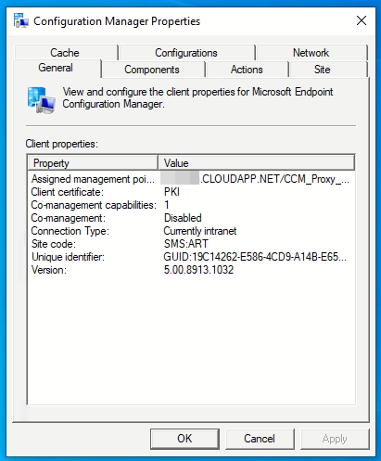Screen dimensions: 381x461
Task: Click the OK button
Action: pos(184,439)
